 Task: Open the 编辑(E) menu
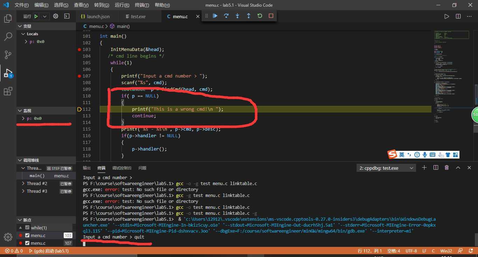coord(42,5)
